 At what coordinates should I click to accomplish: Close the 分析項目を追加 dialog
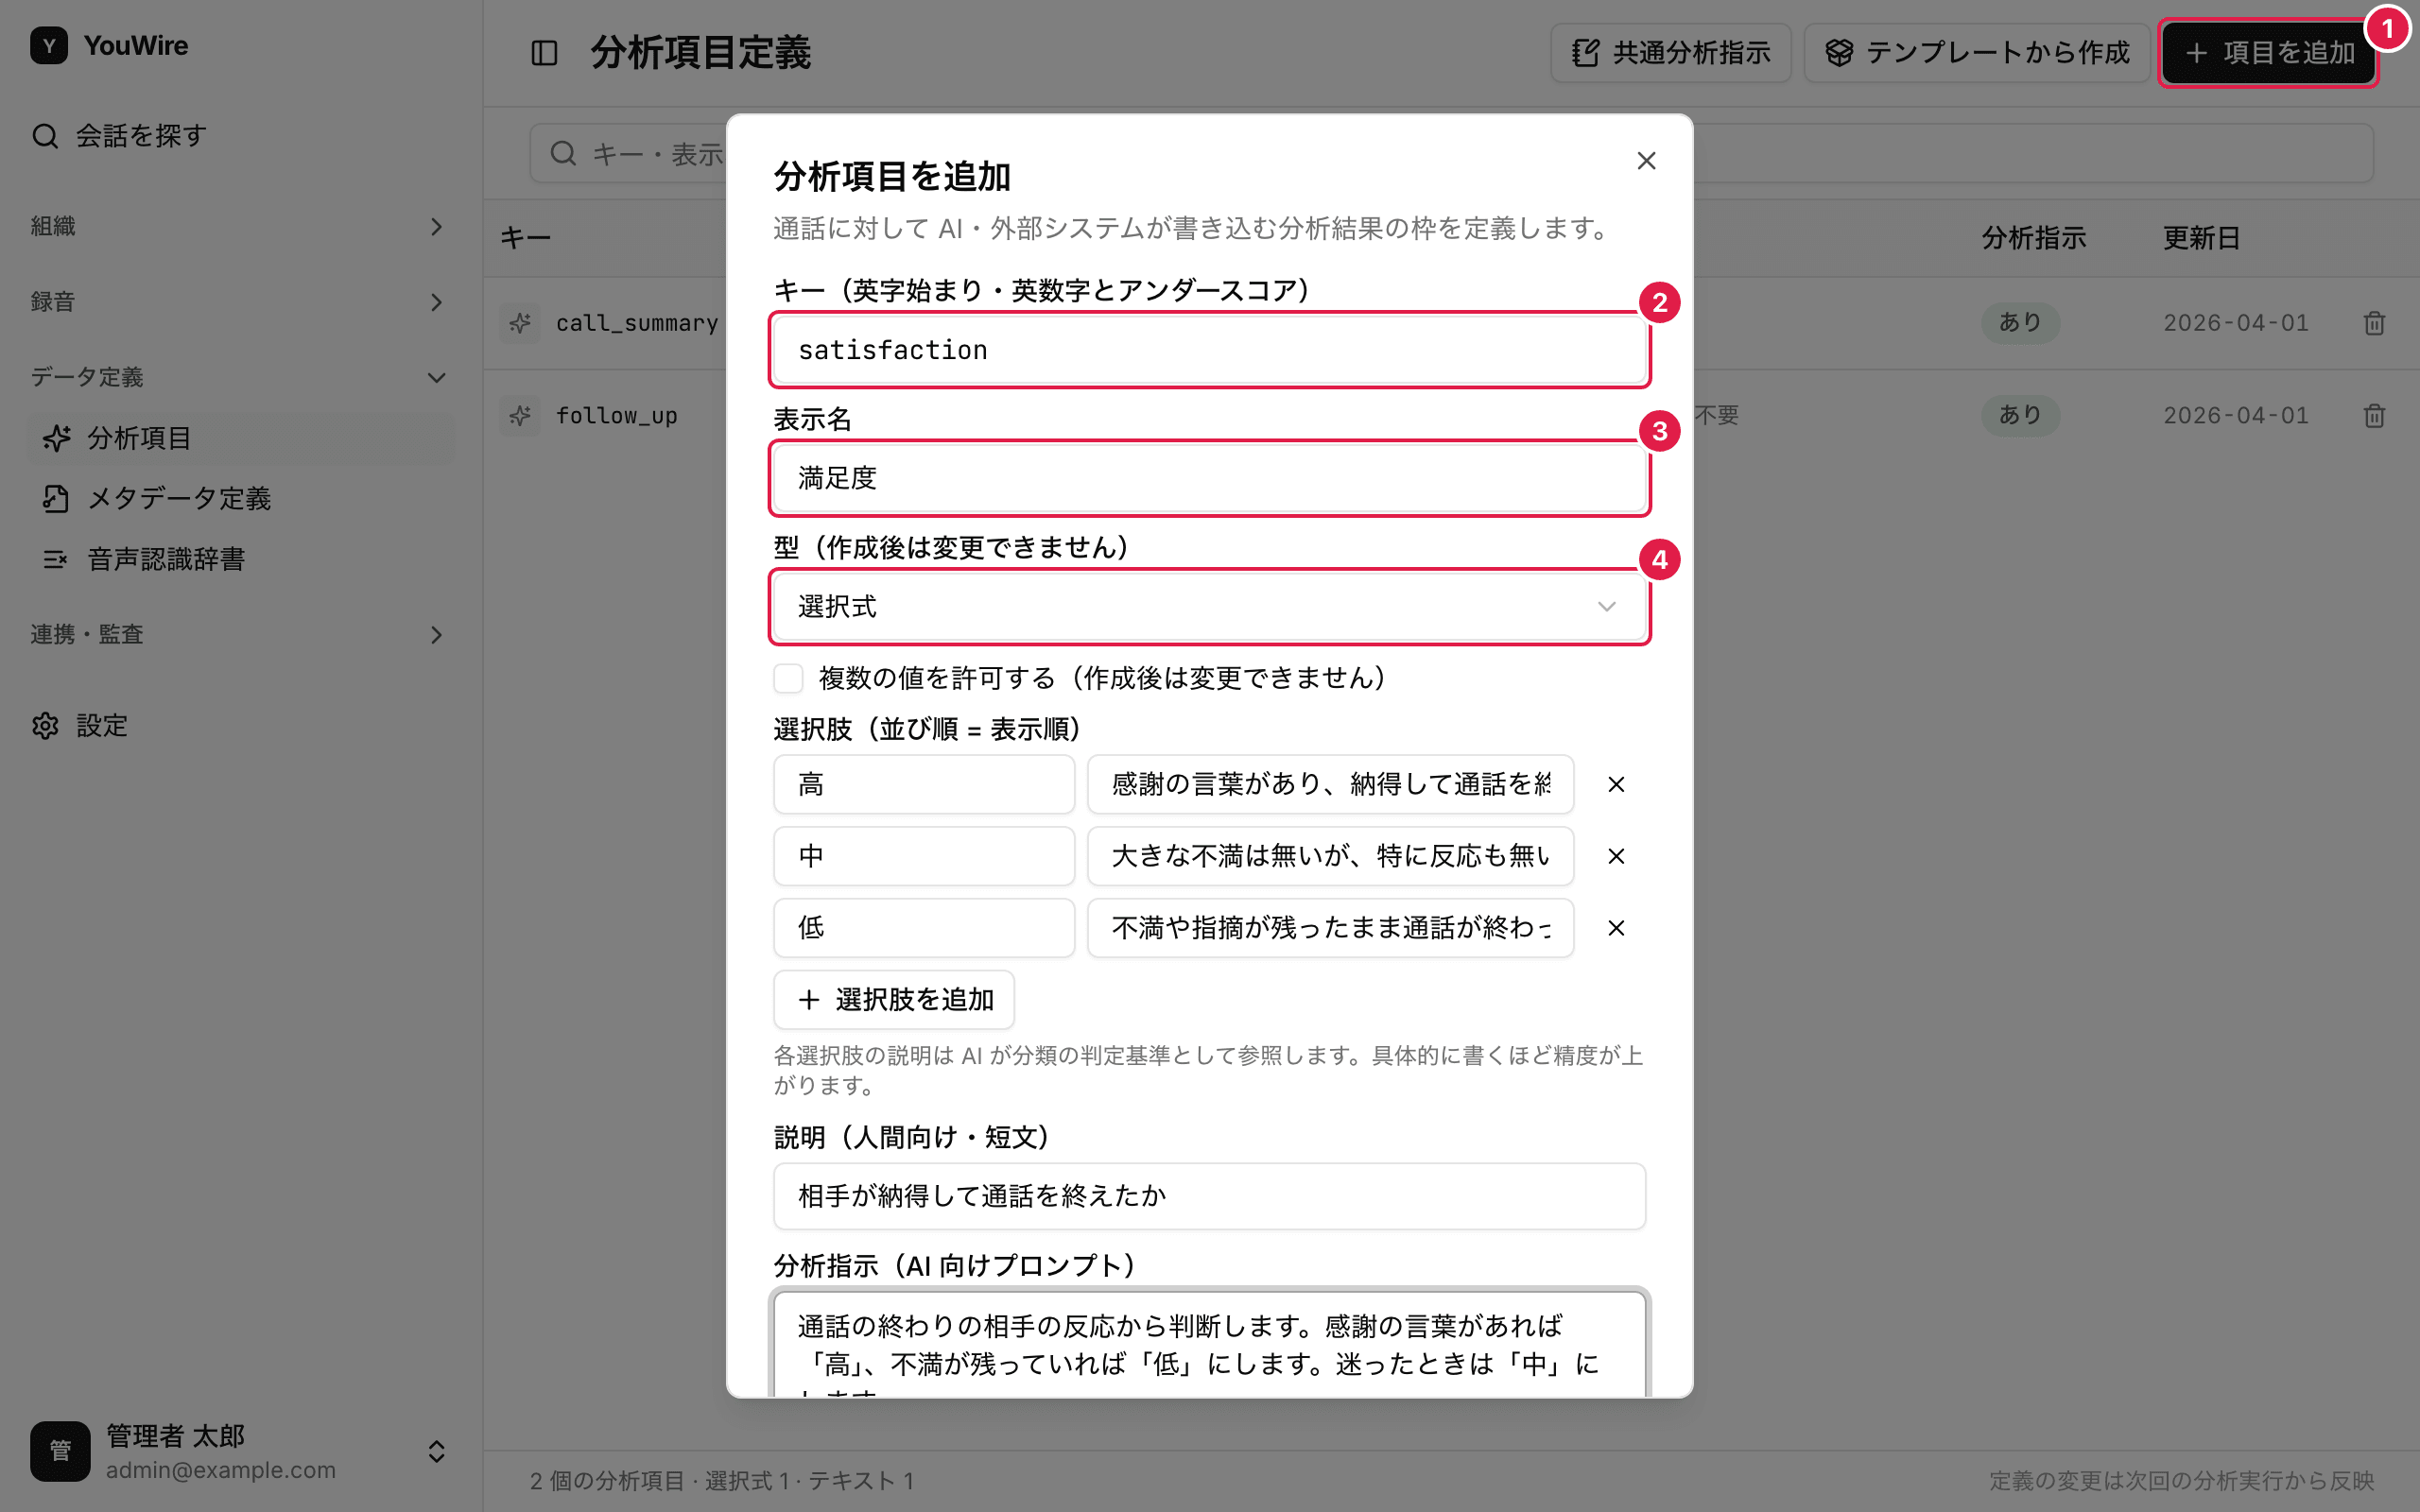click(x=1646, y=161)
